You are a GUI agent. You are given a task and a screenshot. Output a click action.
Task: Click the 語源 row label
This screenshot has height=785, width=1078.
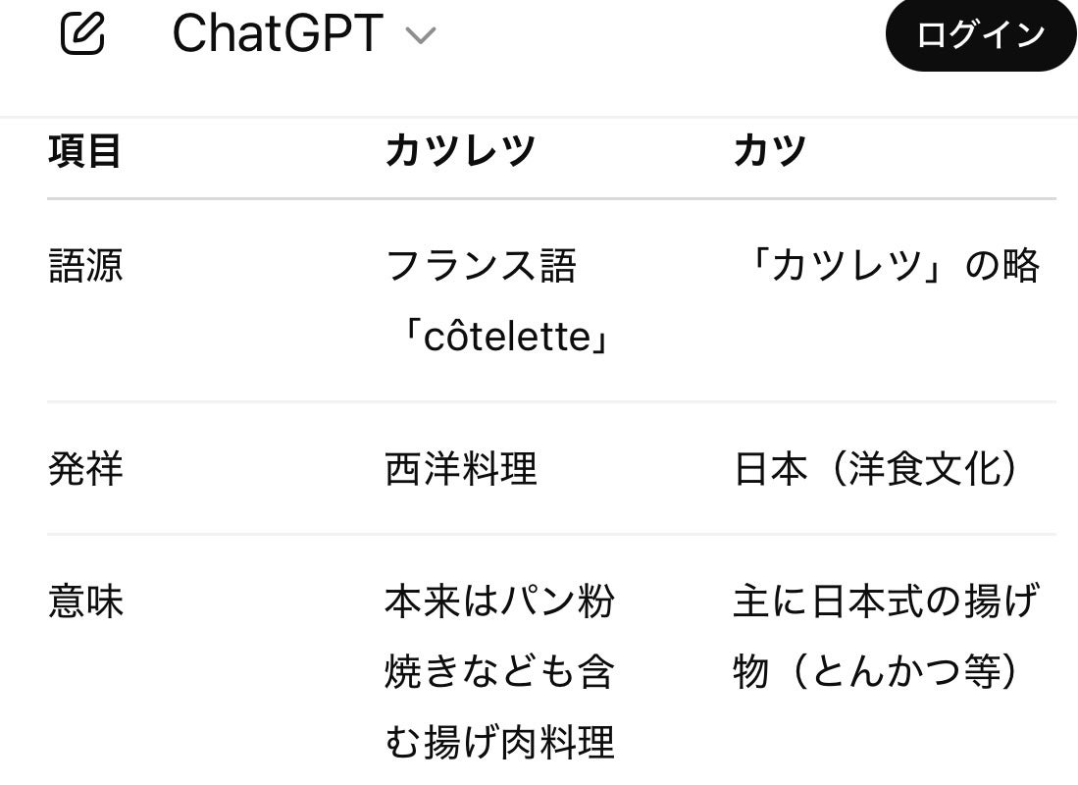[x=85, y=266]
